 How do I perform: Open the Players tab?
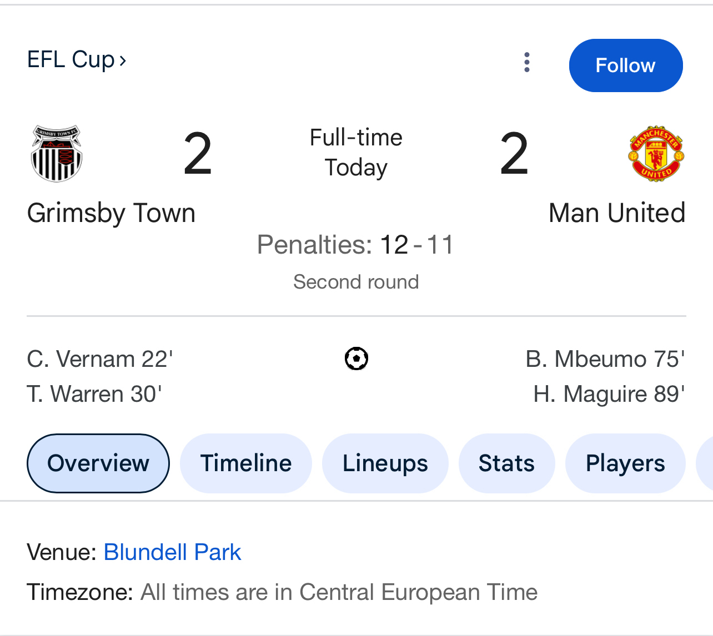click(625, 463)
